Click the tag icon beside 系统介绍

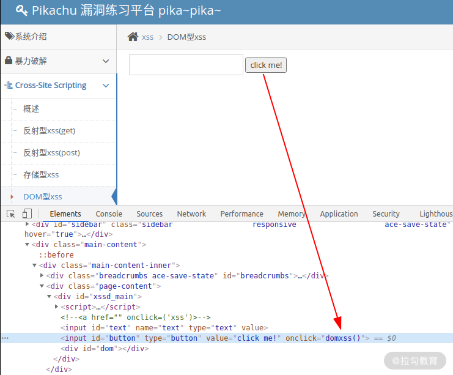[x=9, y=36]
